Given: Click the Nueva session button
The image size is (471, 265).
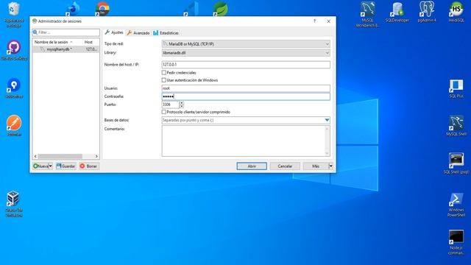Looking at the screenshot, I should 40,166.
